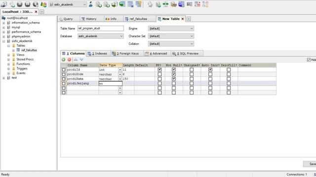Click the multicolor icon left of database combo
The height and width of the screenshot is (177, 316).
coord(43,4)
